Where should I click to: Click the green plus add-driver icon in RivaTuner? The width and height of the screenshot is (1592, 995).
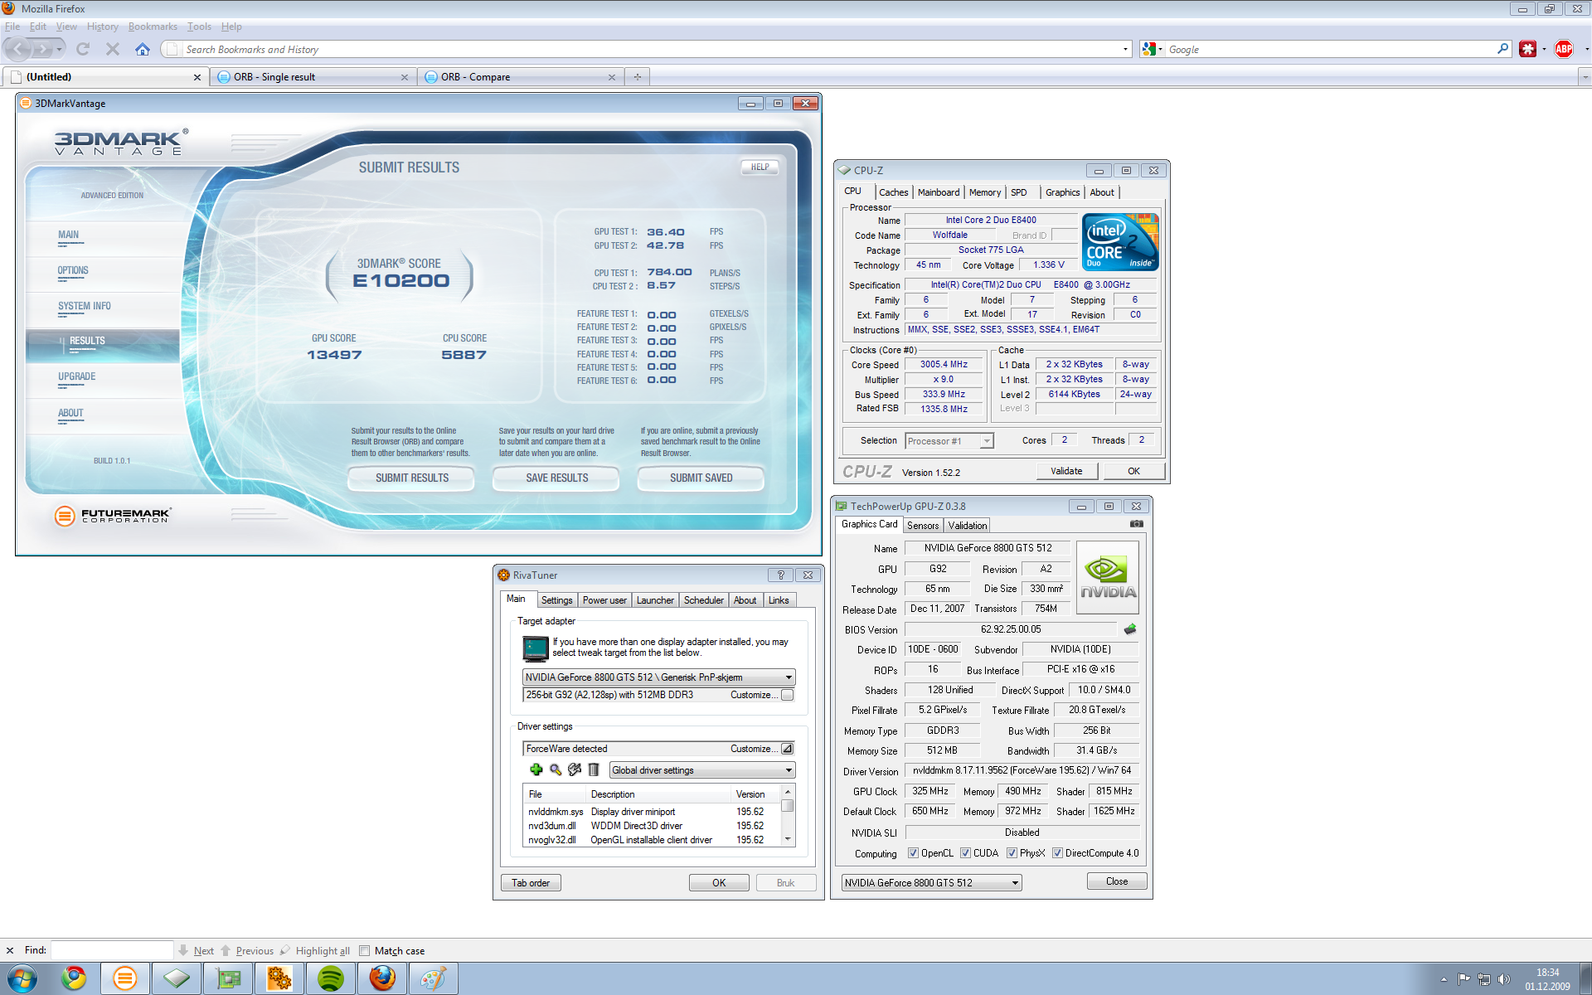[x=536, y=769]
